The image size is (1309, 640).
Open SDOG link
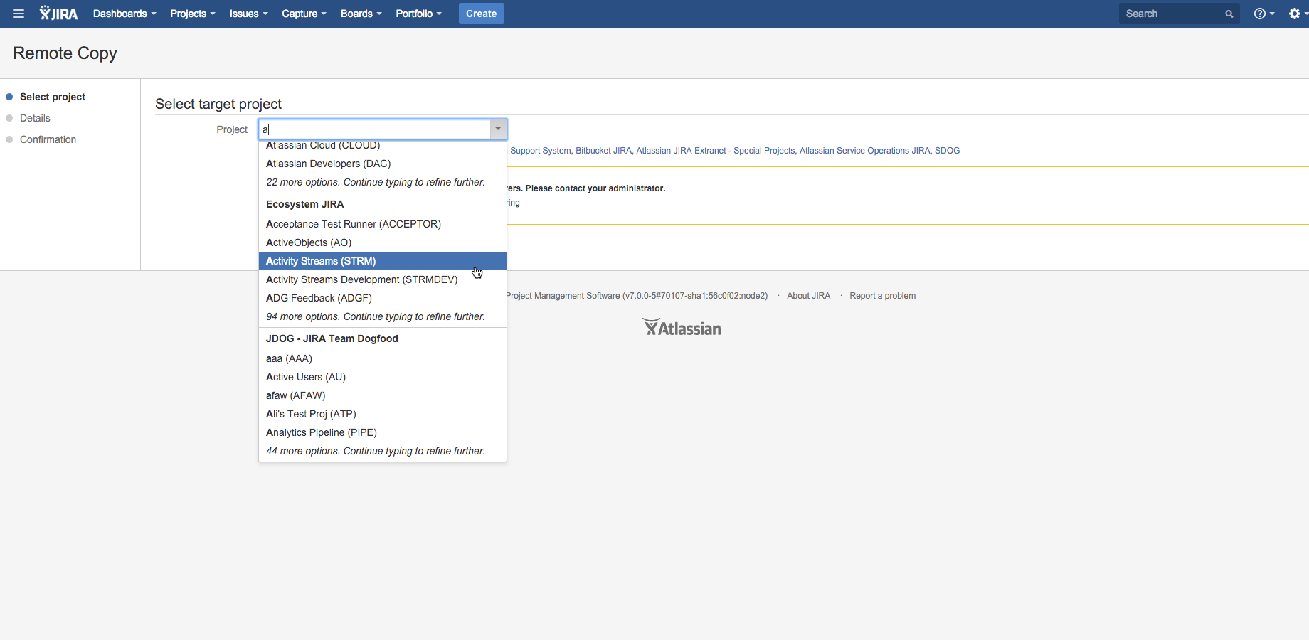(947, 151)
